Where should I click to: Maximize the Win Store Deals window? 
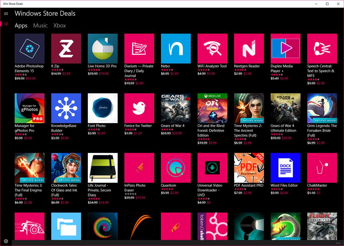click(327, 4)
